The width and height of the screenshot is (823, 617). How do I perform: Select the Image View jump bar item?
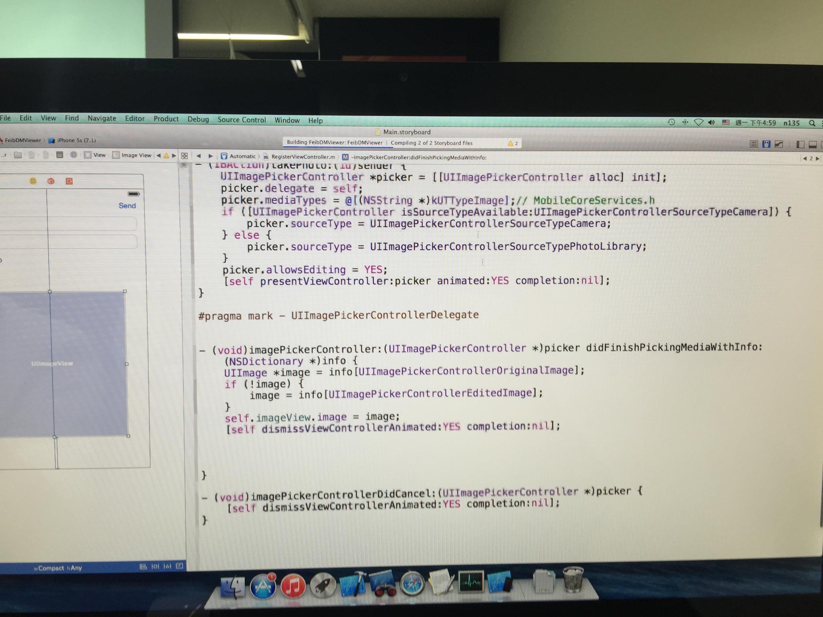coord(132,155)
